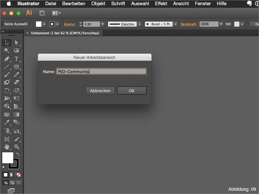Viewport: 259px width, 194px height.
Task: Open the Gleichm. stroke profile dropdown
Action: (x=140, y=24)
